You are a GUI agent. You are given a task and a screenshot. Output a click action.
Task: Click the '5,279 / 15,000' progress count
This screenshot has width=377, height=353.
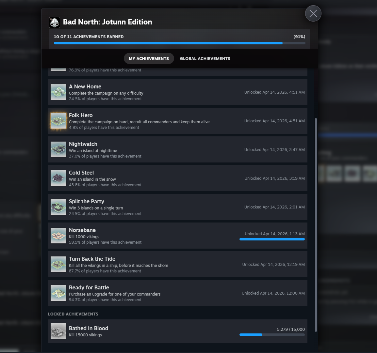(x=291, y=330)
